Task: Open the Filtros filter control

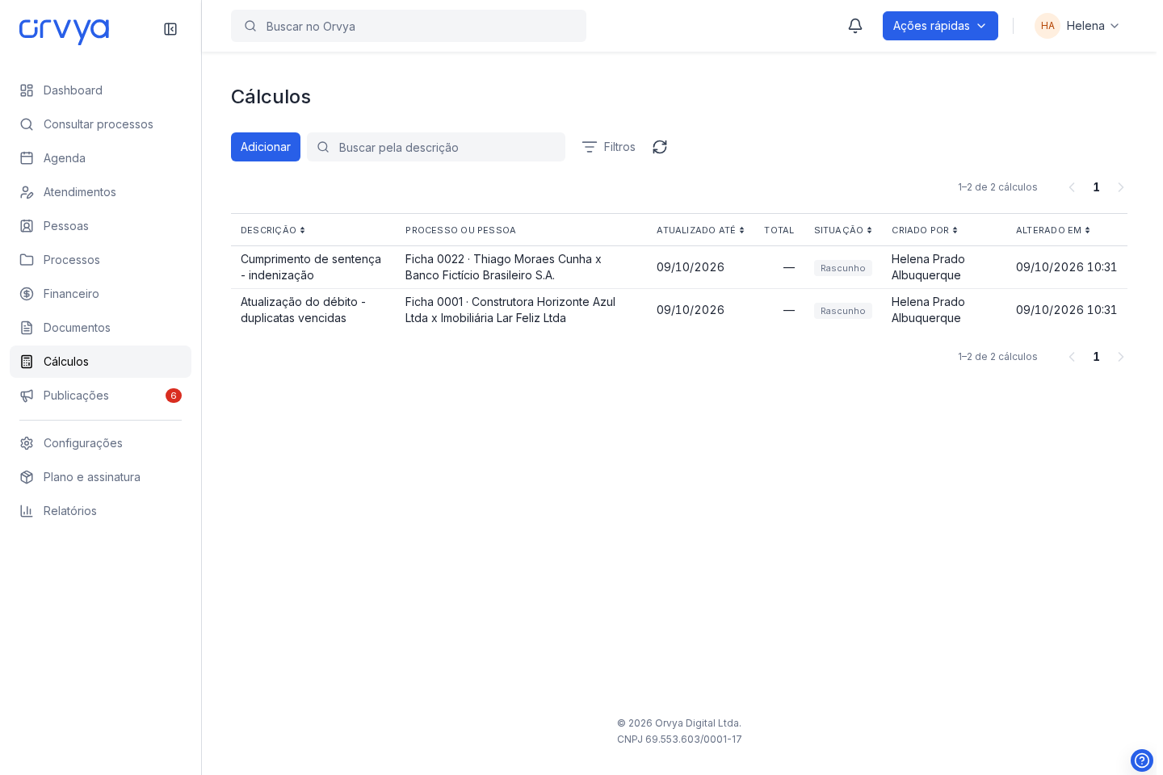Action: point(609,147)
